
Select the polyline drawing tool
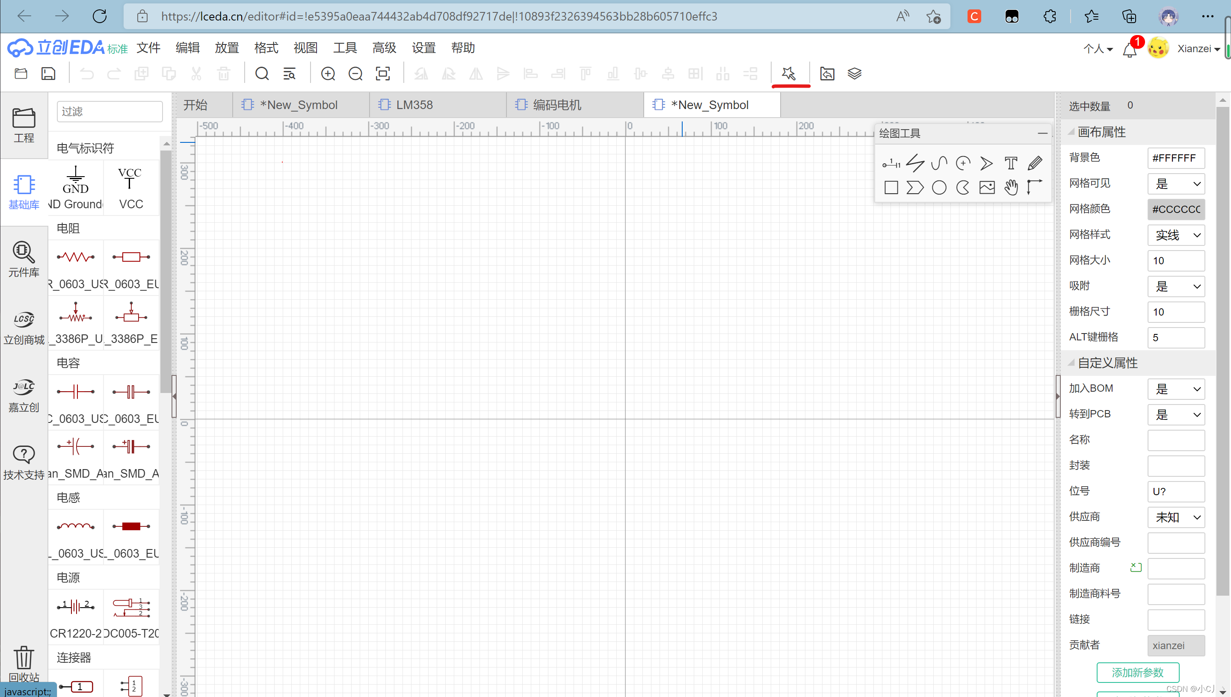[915, 164]
